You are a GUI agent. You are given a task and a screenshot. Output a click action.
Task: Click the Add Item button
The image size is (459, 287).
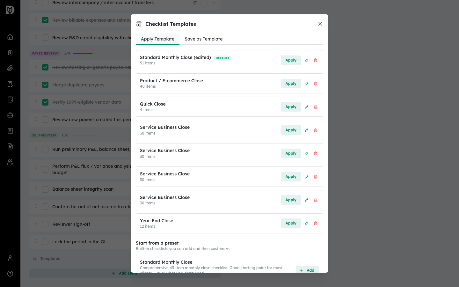point(125,273)
